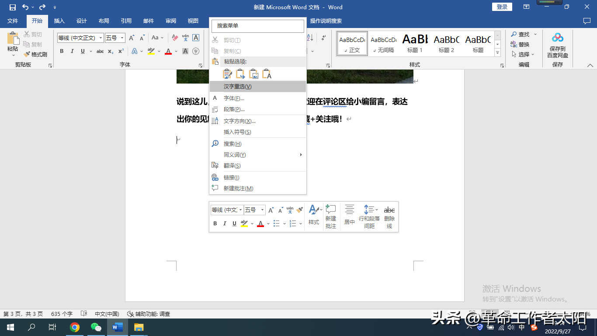The height and width of the screenshot is (336, 597).
Task: Click ribbon font color red A button
Action: (168, 51)
